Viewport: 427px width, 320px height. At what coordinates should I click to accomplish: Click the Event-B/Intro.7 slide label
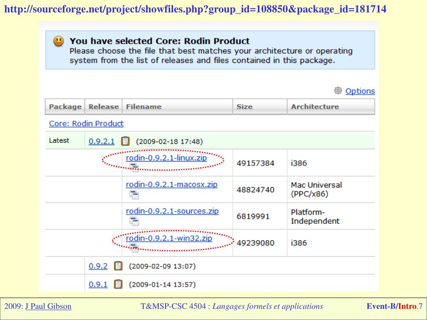click(394, 306)
